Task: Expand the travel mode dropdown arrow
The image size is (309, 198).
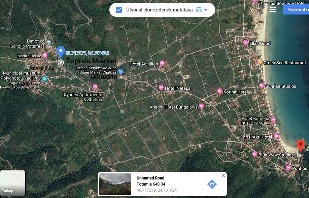Action: point(206,10)
